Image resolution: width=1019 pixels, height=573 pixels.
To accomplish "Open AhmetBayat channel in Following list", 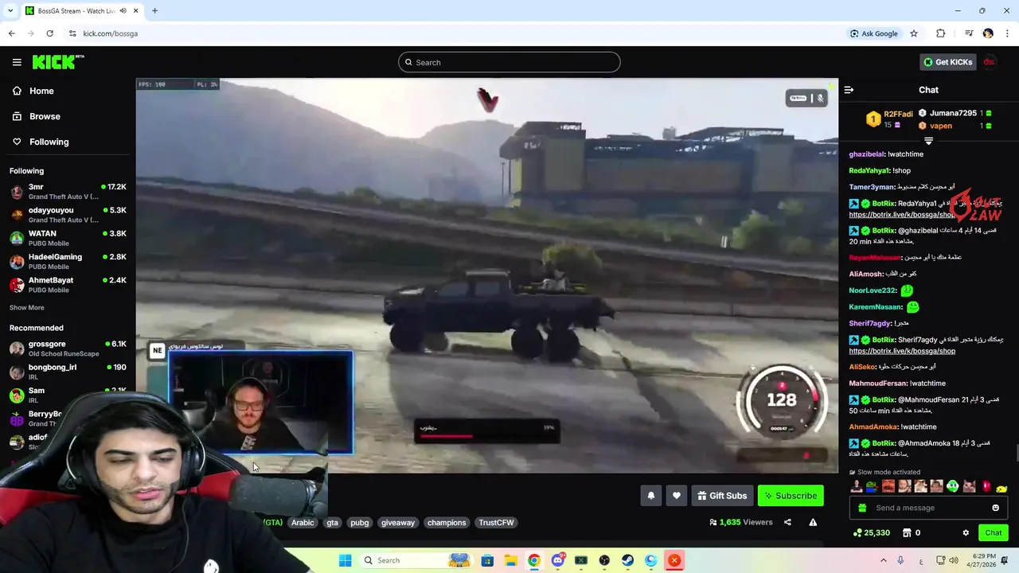I will (x=68, y=285).
